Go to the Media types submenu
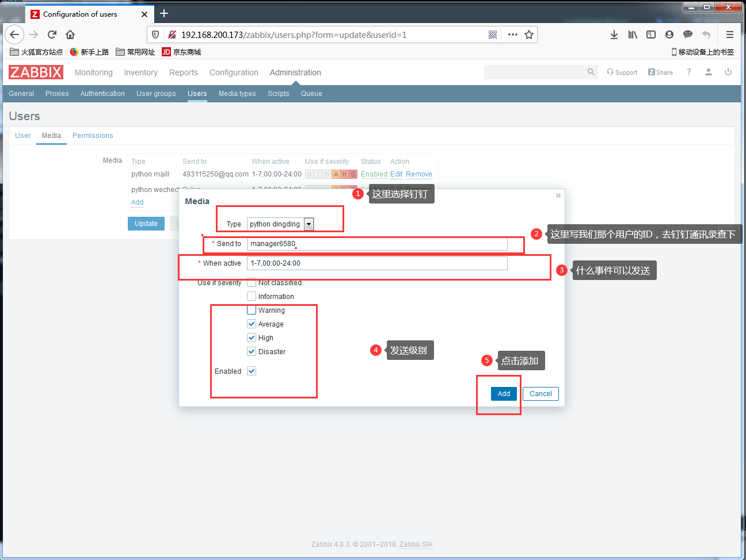The width and height of the screenshot is (746, 560). (237, 94)
